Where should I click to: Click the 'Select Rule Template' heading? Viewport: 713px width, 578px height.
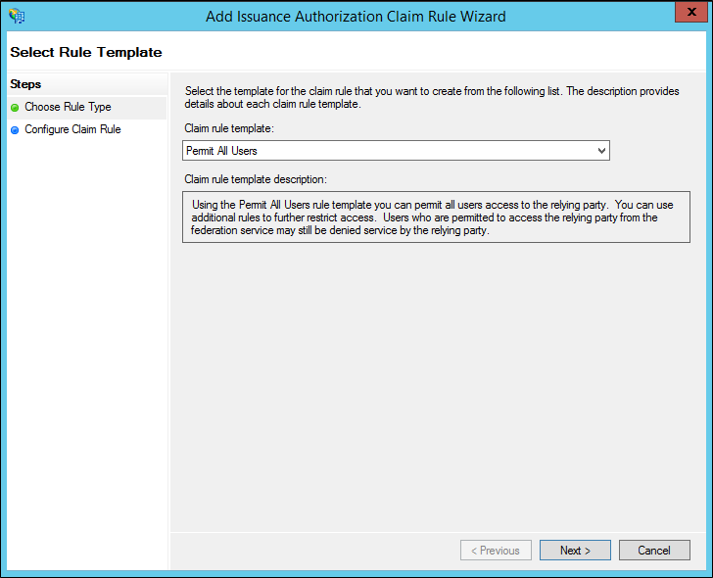pos(86,52)
